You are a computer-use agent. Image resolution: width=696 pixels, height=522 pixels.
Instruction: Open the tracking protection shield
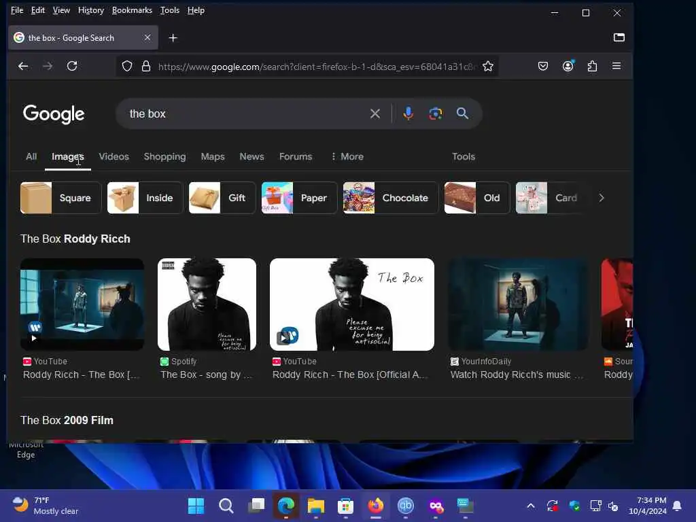pos(127,67)
